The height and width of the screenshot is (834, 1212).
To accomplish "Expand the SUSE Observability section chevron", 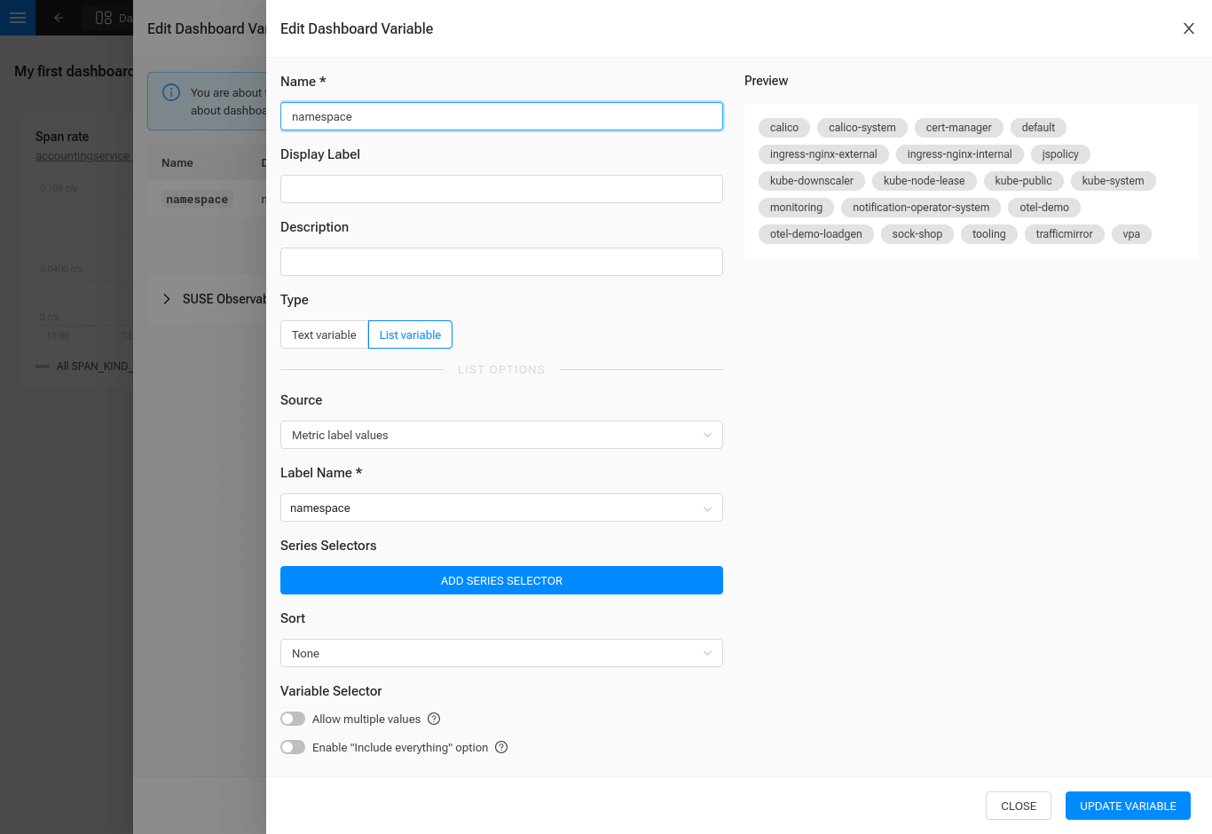I will click(166, 299).
